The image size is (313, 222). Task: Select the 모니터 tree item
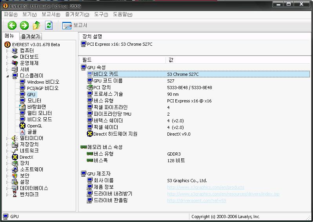coord(35,101)
